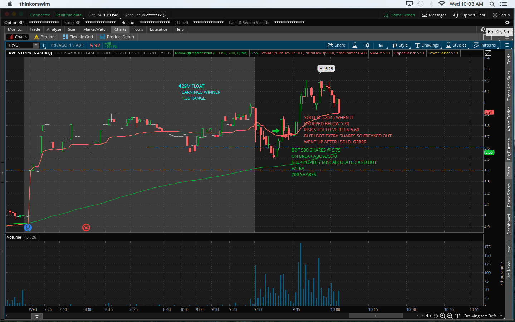
Task: Open the Product Depth sub-tab
Action: (x=117, y=37)
